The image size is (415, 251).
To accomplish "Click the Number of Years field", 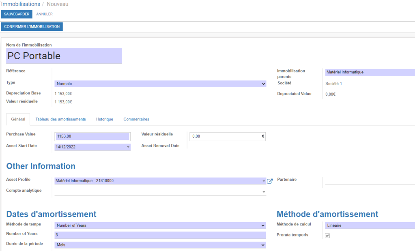I will pos(160,235).
